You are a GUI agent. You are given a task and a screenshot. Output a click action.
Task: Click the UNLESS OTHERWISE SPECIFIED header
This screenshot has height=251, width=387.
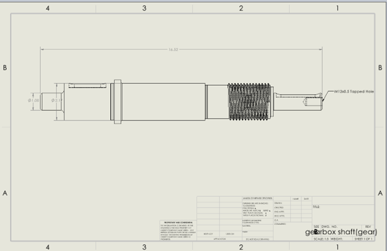click(x=257, y=198)
